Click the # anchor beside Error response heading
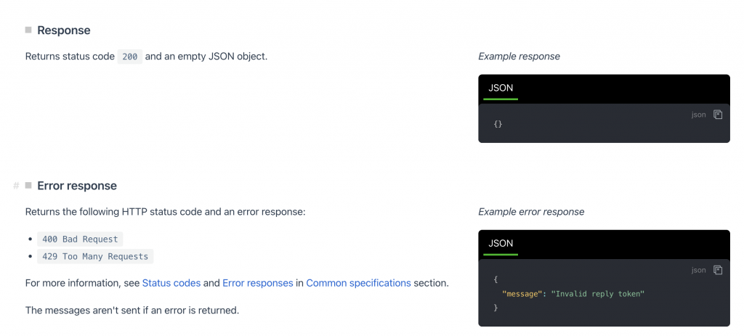This screenshot has width=744, height=336. tap(16, 186)
